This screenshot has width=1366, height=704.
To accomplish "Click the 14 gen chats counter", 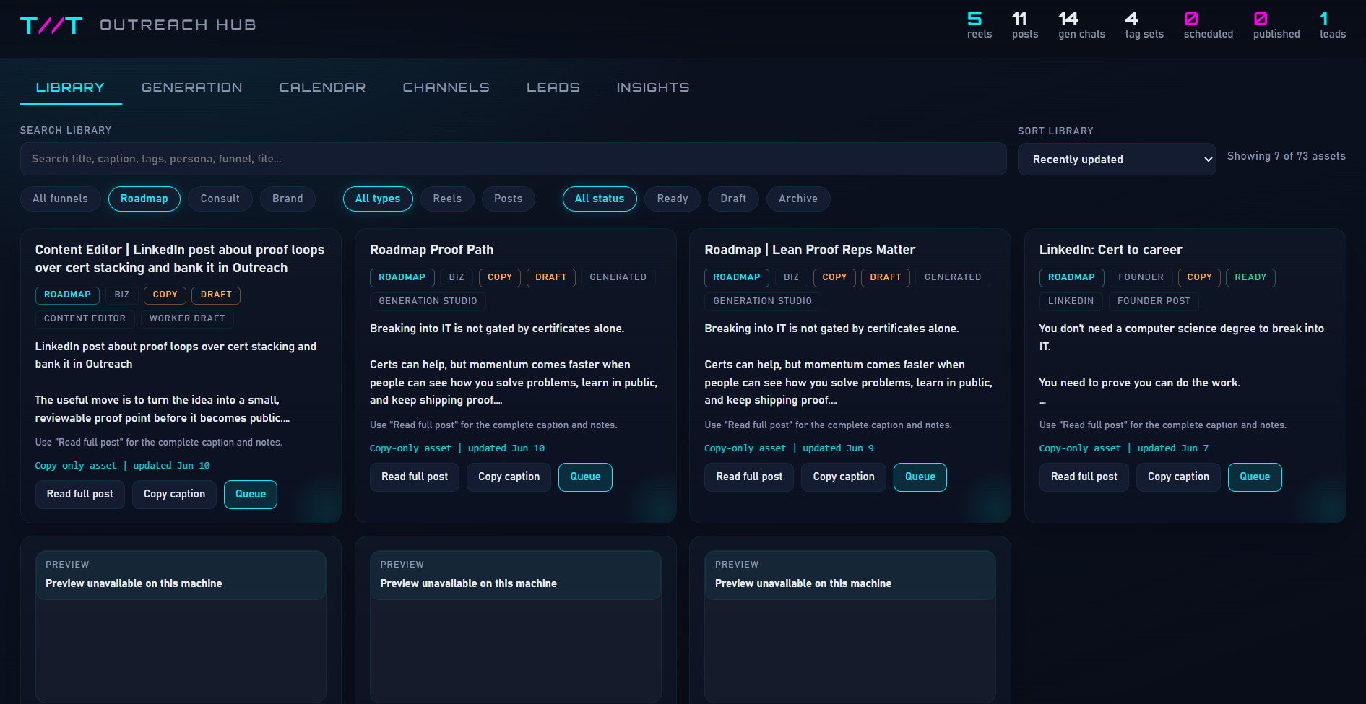I will coord(1081,25).
